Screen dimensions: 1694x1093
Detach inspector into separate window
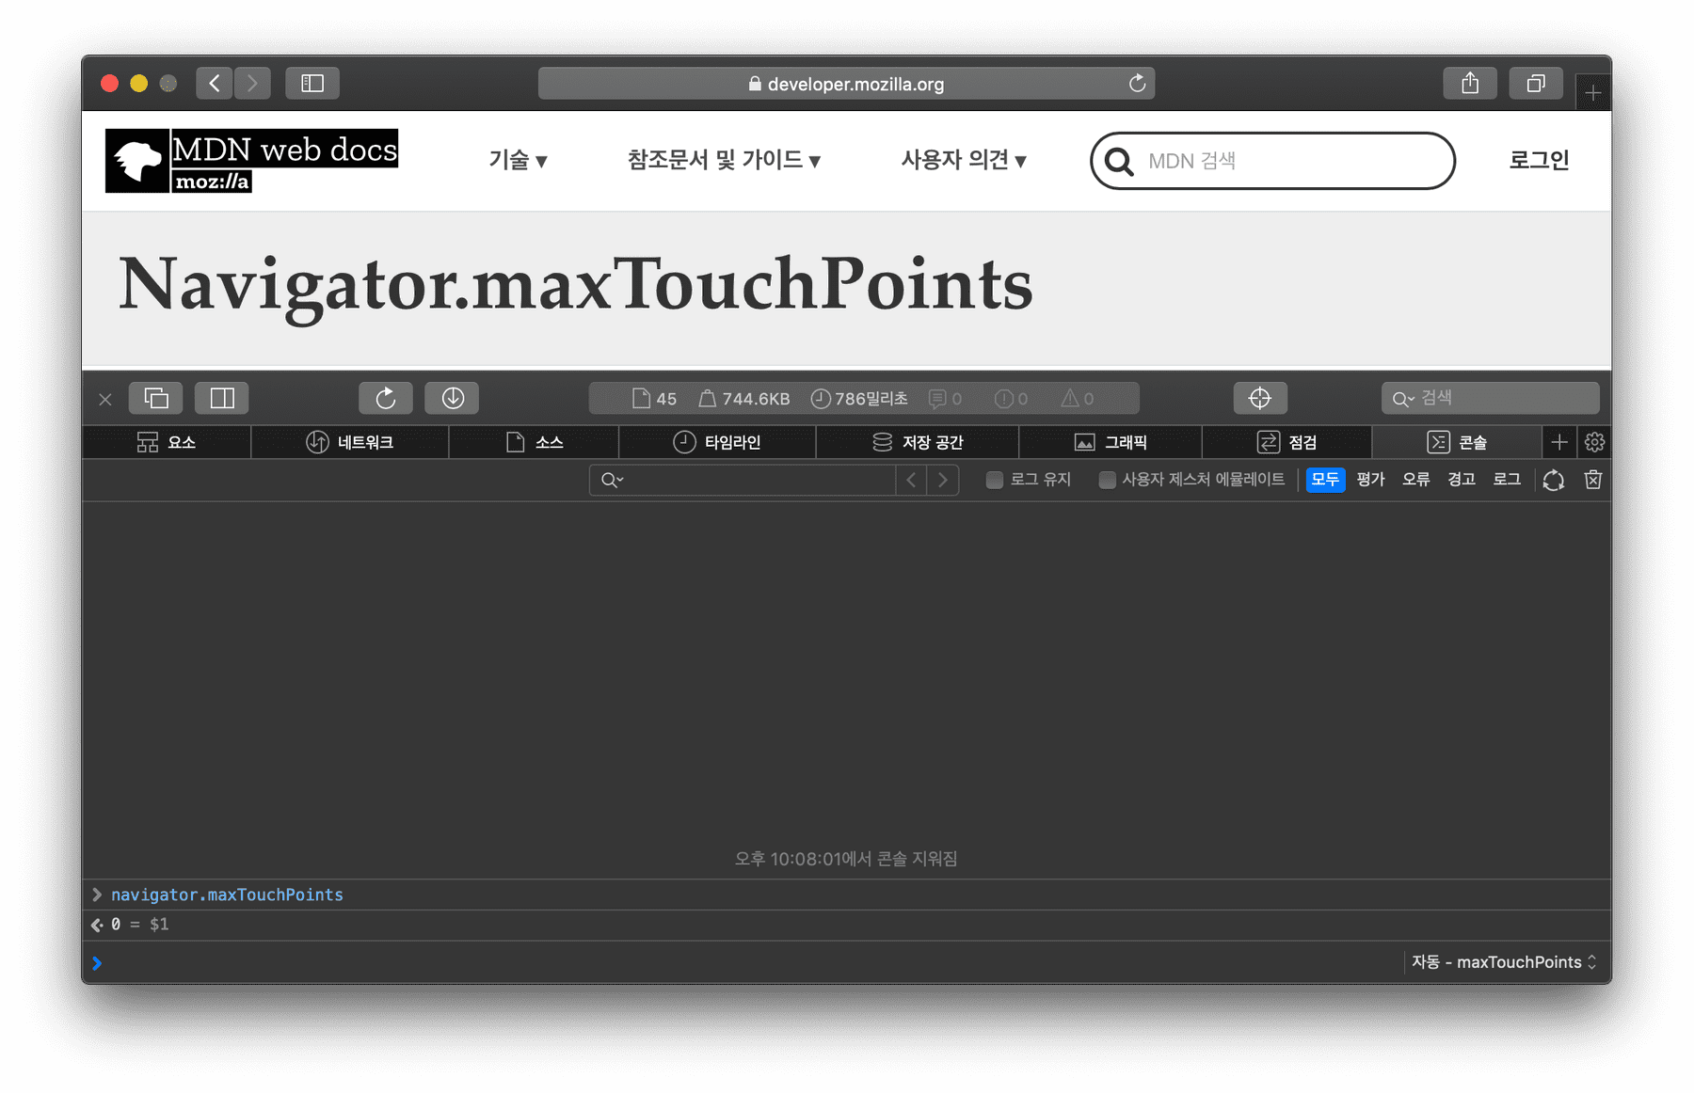(x=156, y=399)
